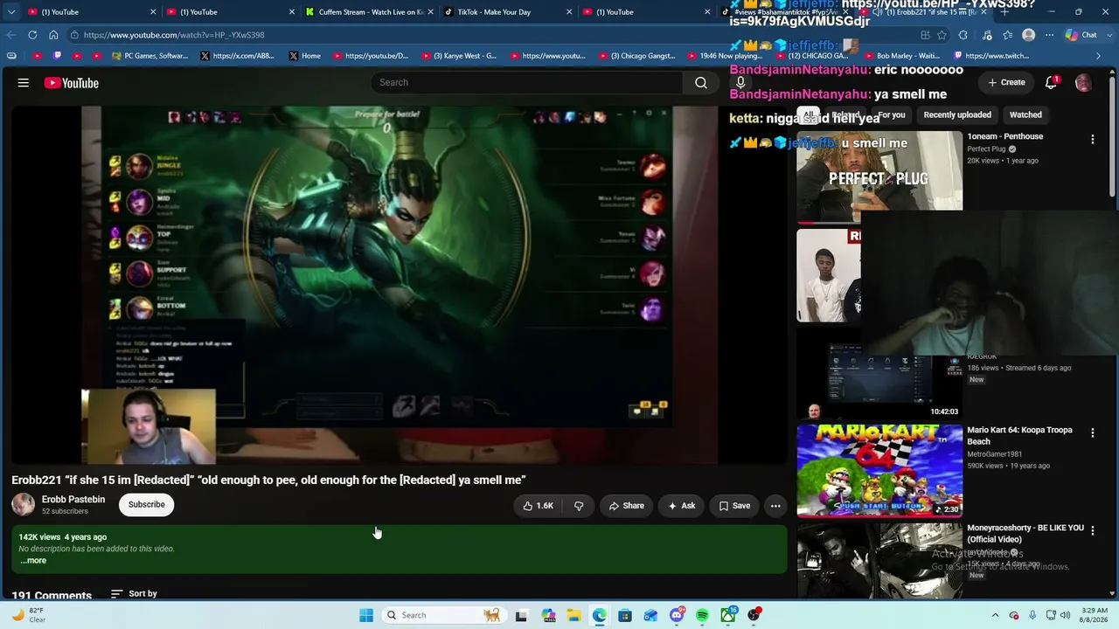1119x629 pixels.
Task: Click the YouTube search magnifier button
Action: 701,82
